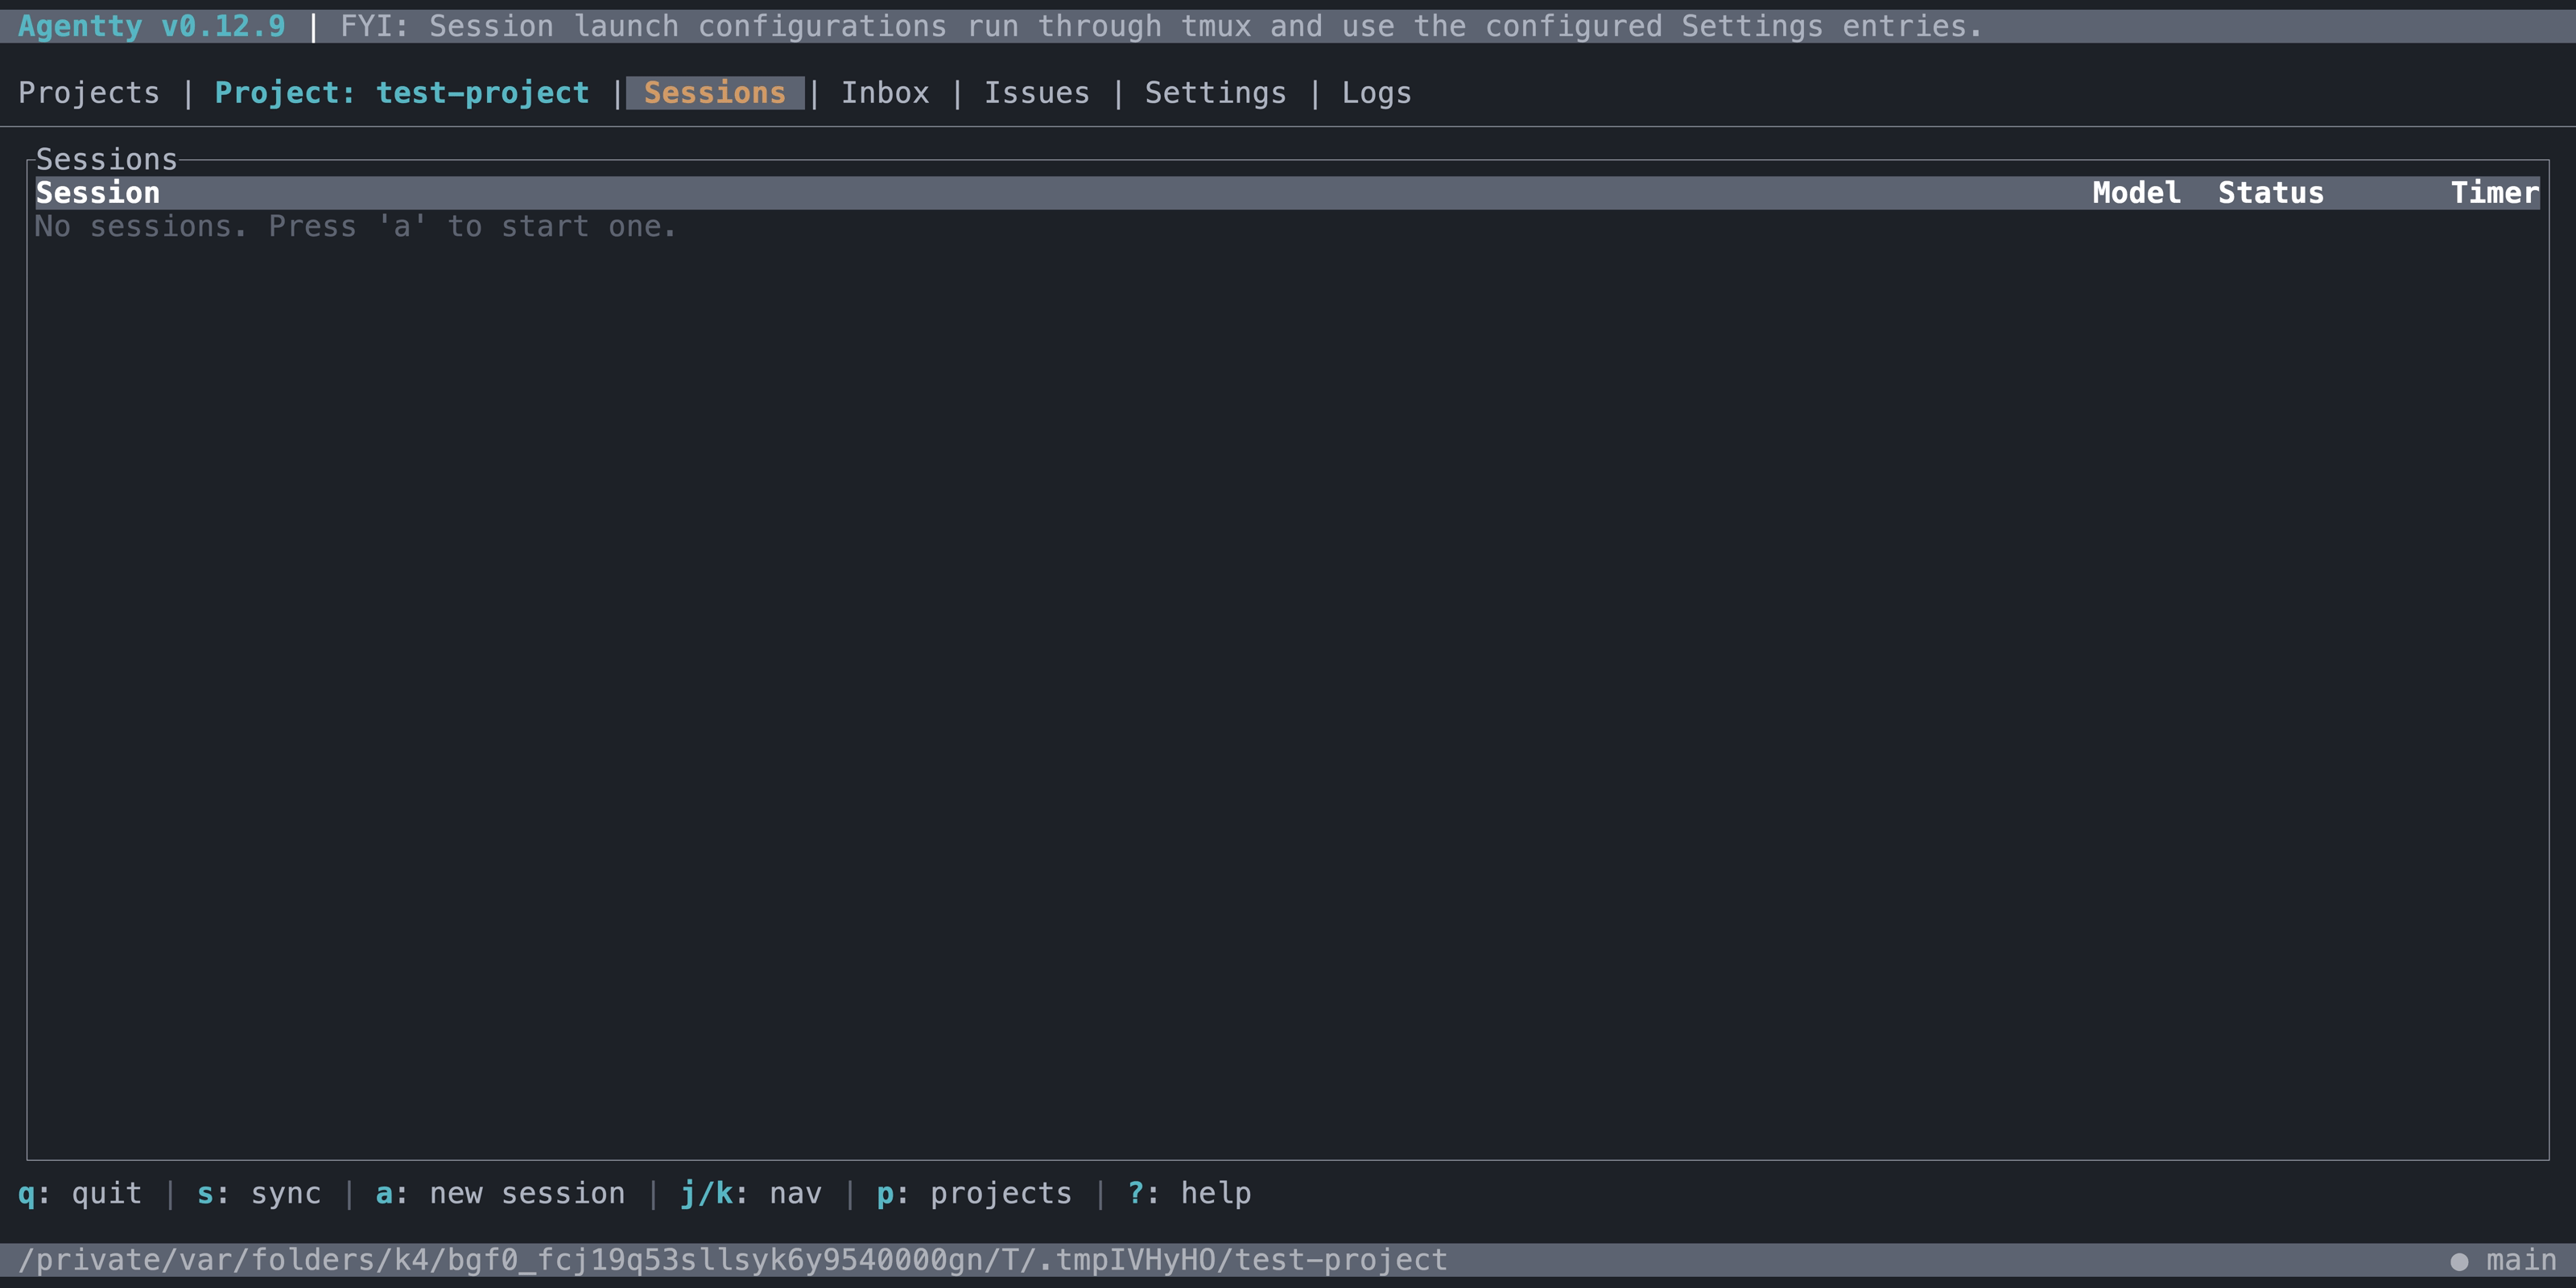Click the Agentty v0.12.9 title
Screen dimensions: 2576x1288
(x=152, y=26)
